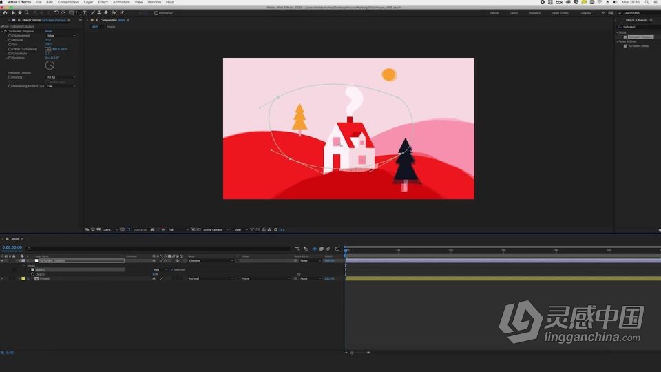This screenshot has height=372, width=661.
Task: Take a snapshot with camera icon
Action: [x=153, y=230]
